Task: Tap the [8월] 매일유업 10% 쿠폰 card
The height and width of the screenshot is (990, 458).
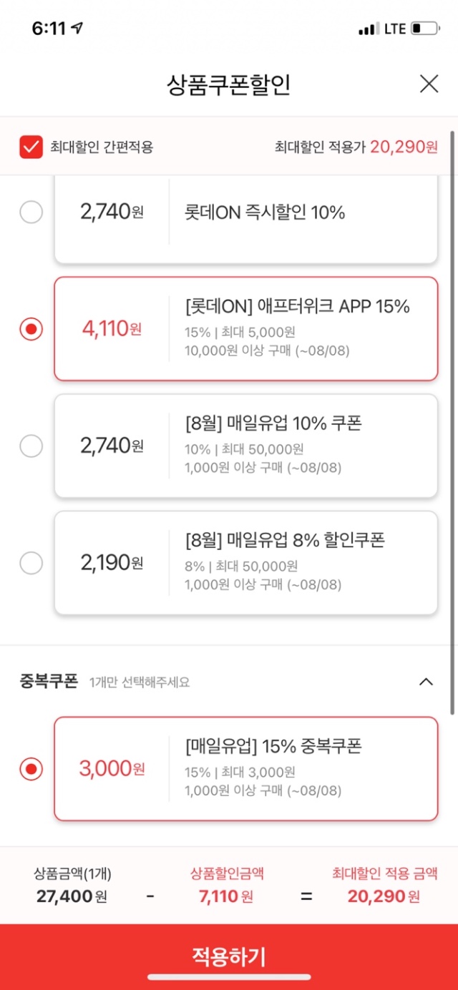Action: (x=245, y=446)
